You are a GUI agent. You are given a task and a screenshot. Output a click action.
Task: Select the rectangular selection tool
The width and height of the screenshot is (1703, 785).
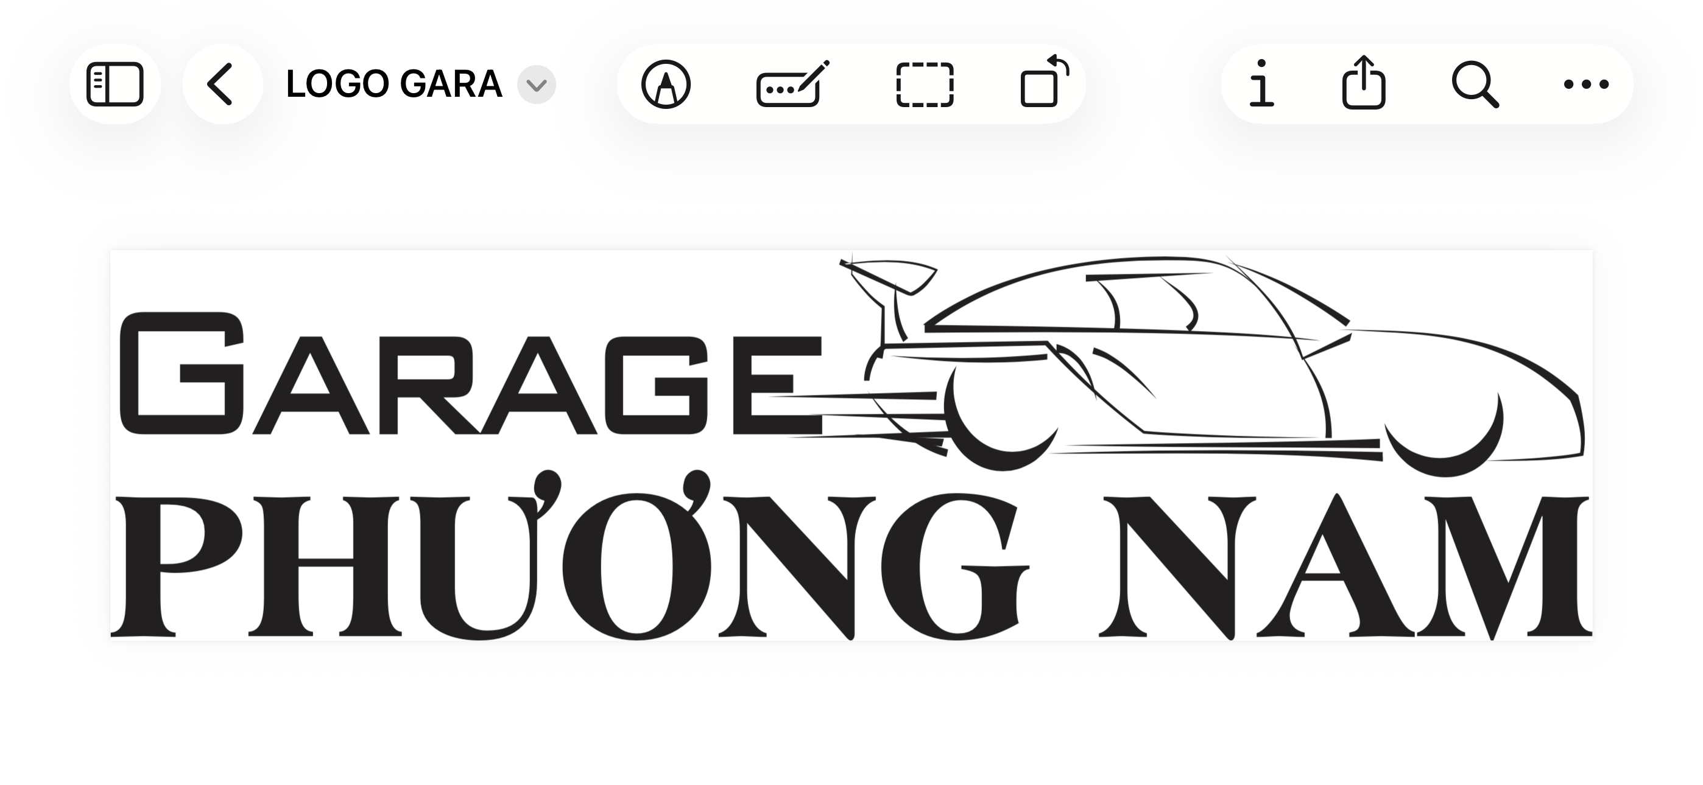tap(925, 85)
